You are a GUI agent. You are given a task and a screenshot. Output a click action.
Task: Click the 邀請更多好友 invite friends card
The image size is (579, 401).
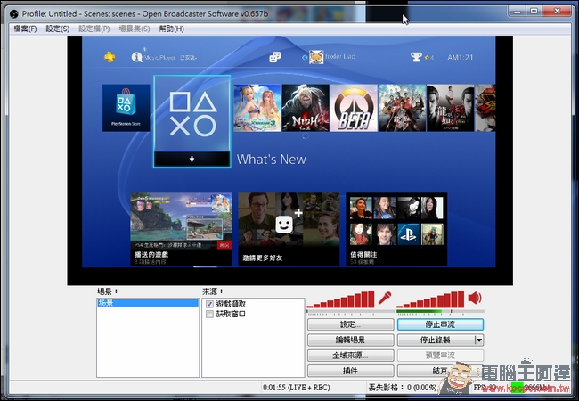pyautogui.click(x=289, y=229)
